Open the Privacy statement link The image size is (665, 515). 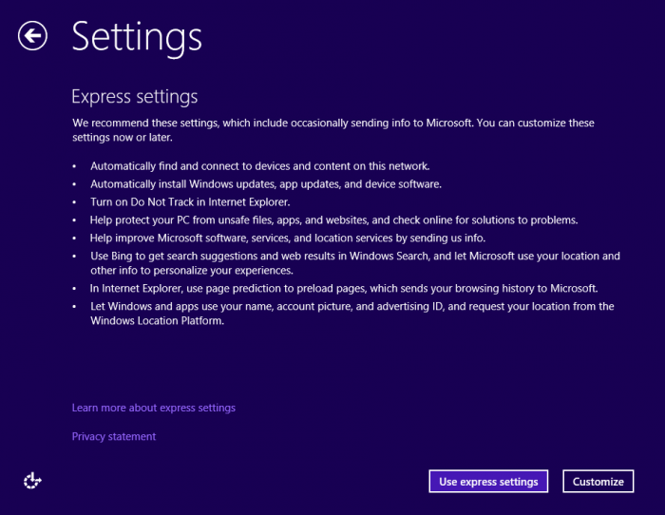[x=114, y=436]
